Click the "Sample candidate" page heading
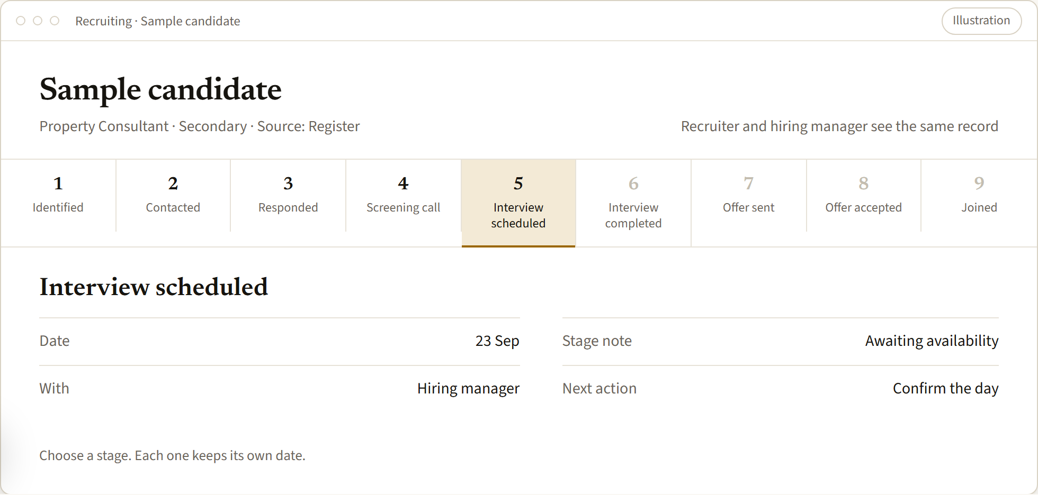 160,89
